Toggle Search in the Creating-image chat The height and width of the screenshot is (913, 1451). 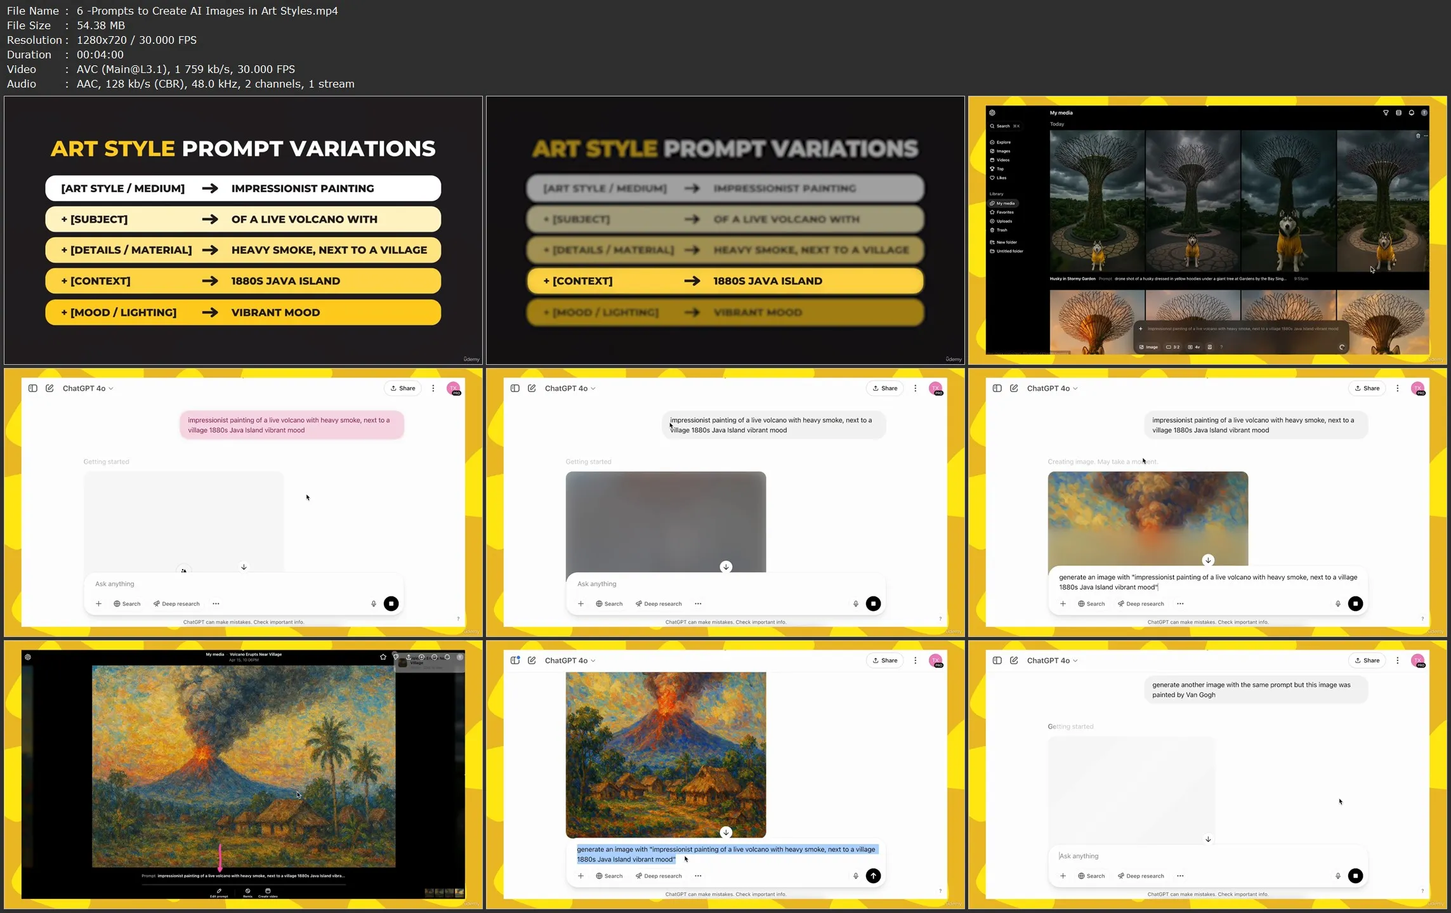pyautogui.click(x=1091, y=603)
